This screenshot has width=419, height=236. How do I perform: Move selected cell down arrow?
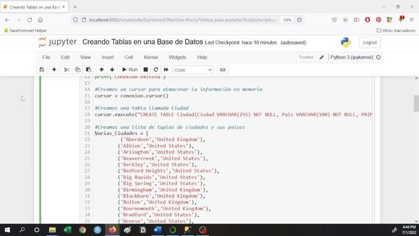tap(112, 69)
